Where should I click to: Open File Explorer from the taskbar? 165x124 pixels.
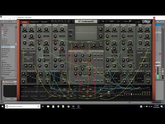pos(48,106)
